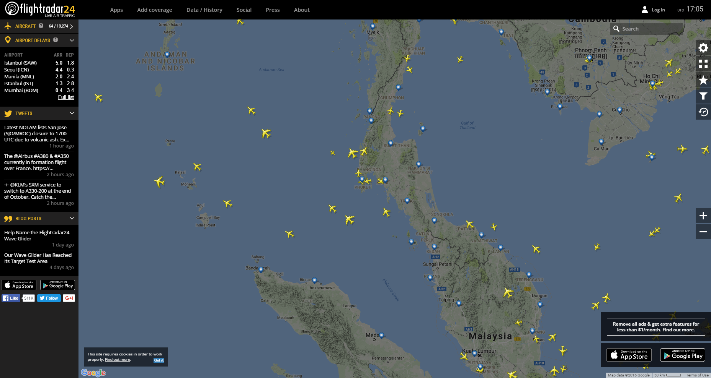Click bottom-right App Store badge
Screen dimensions: 711x378
629,355
